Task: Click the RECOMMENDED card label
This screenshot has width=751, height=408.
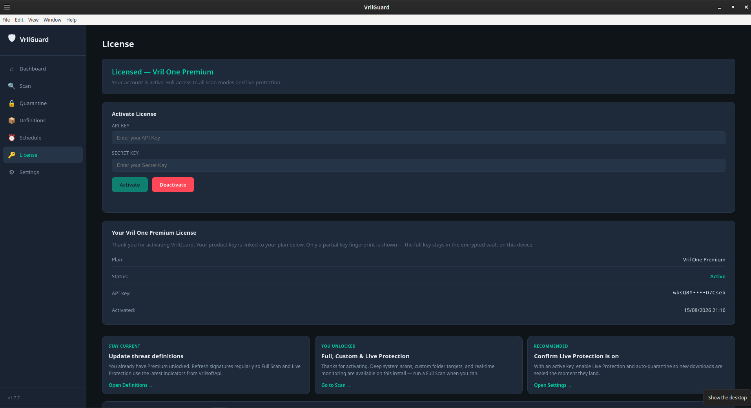Action: [551, 346]
